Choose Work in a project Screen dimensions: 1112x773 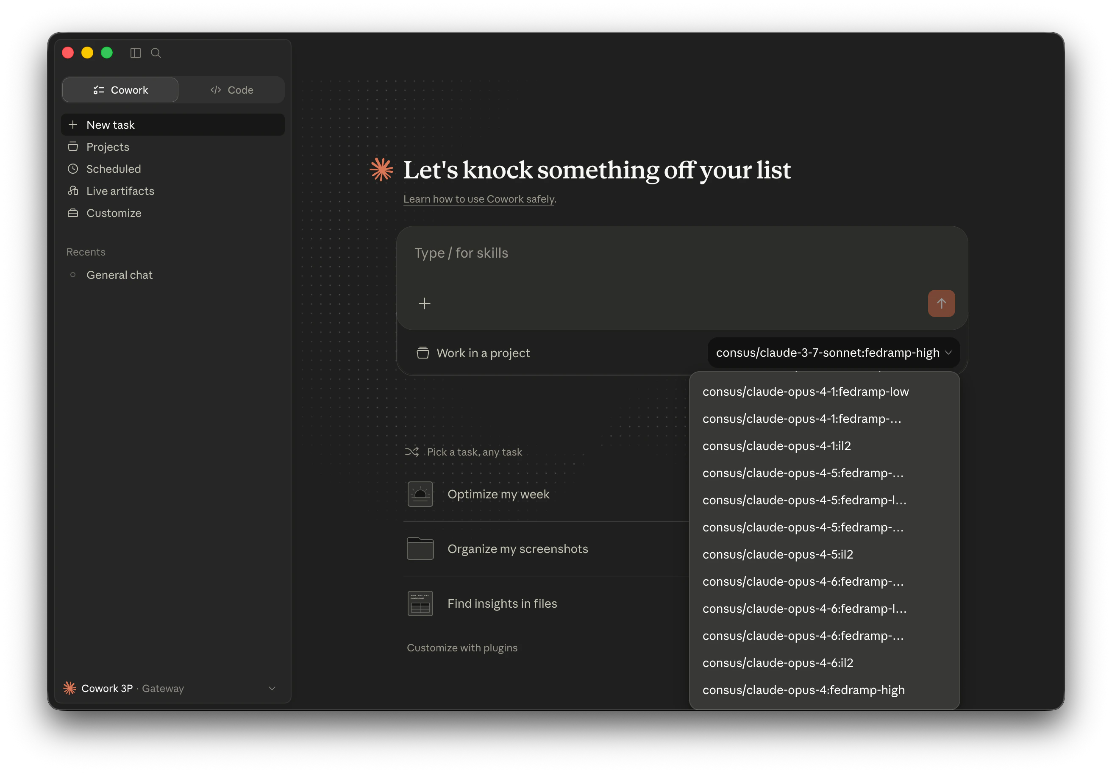473,353
